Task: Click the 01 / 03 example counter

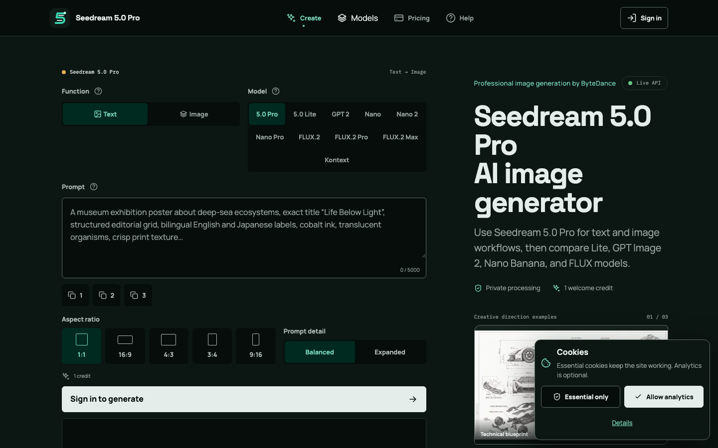Action: [x=657, y=317]
